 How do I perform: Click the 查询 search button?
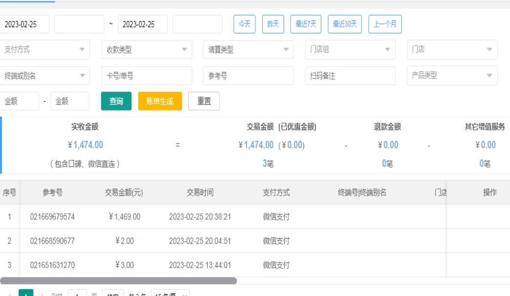coord(116,101)
